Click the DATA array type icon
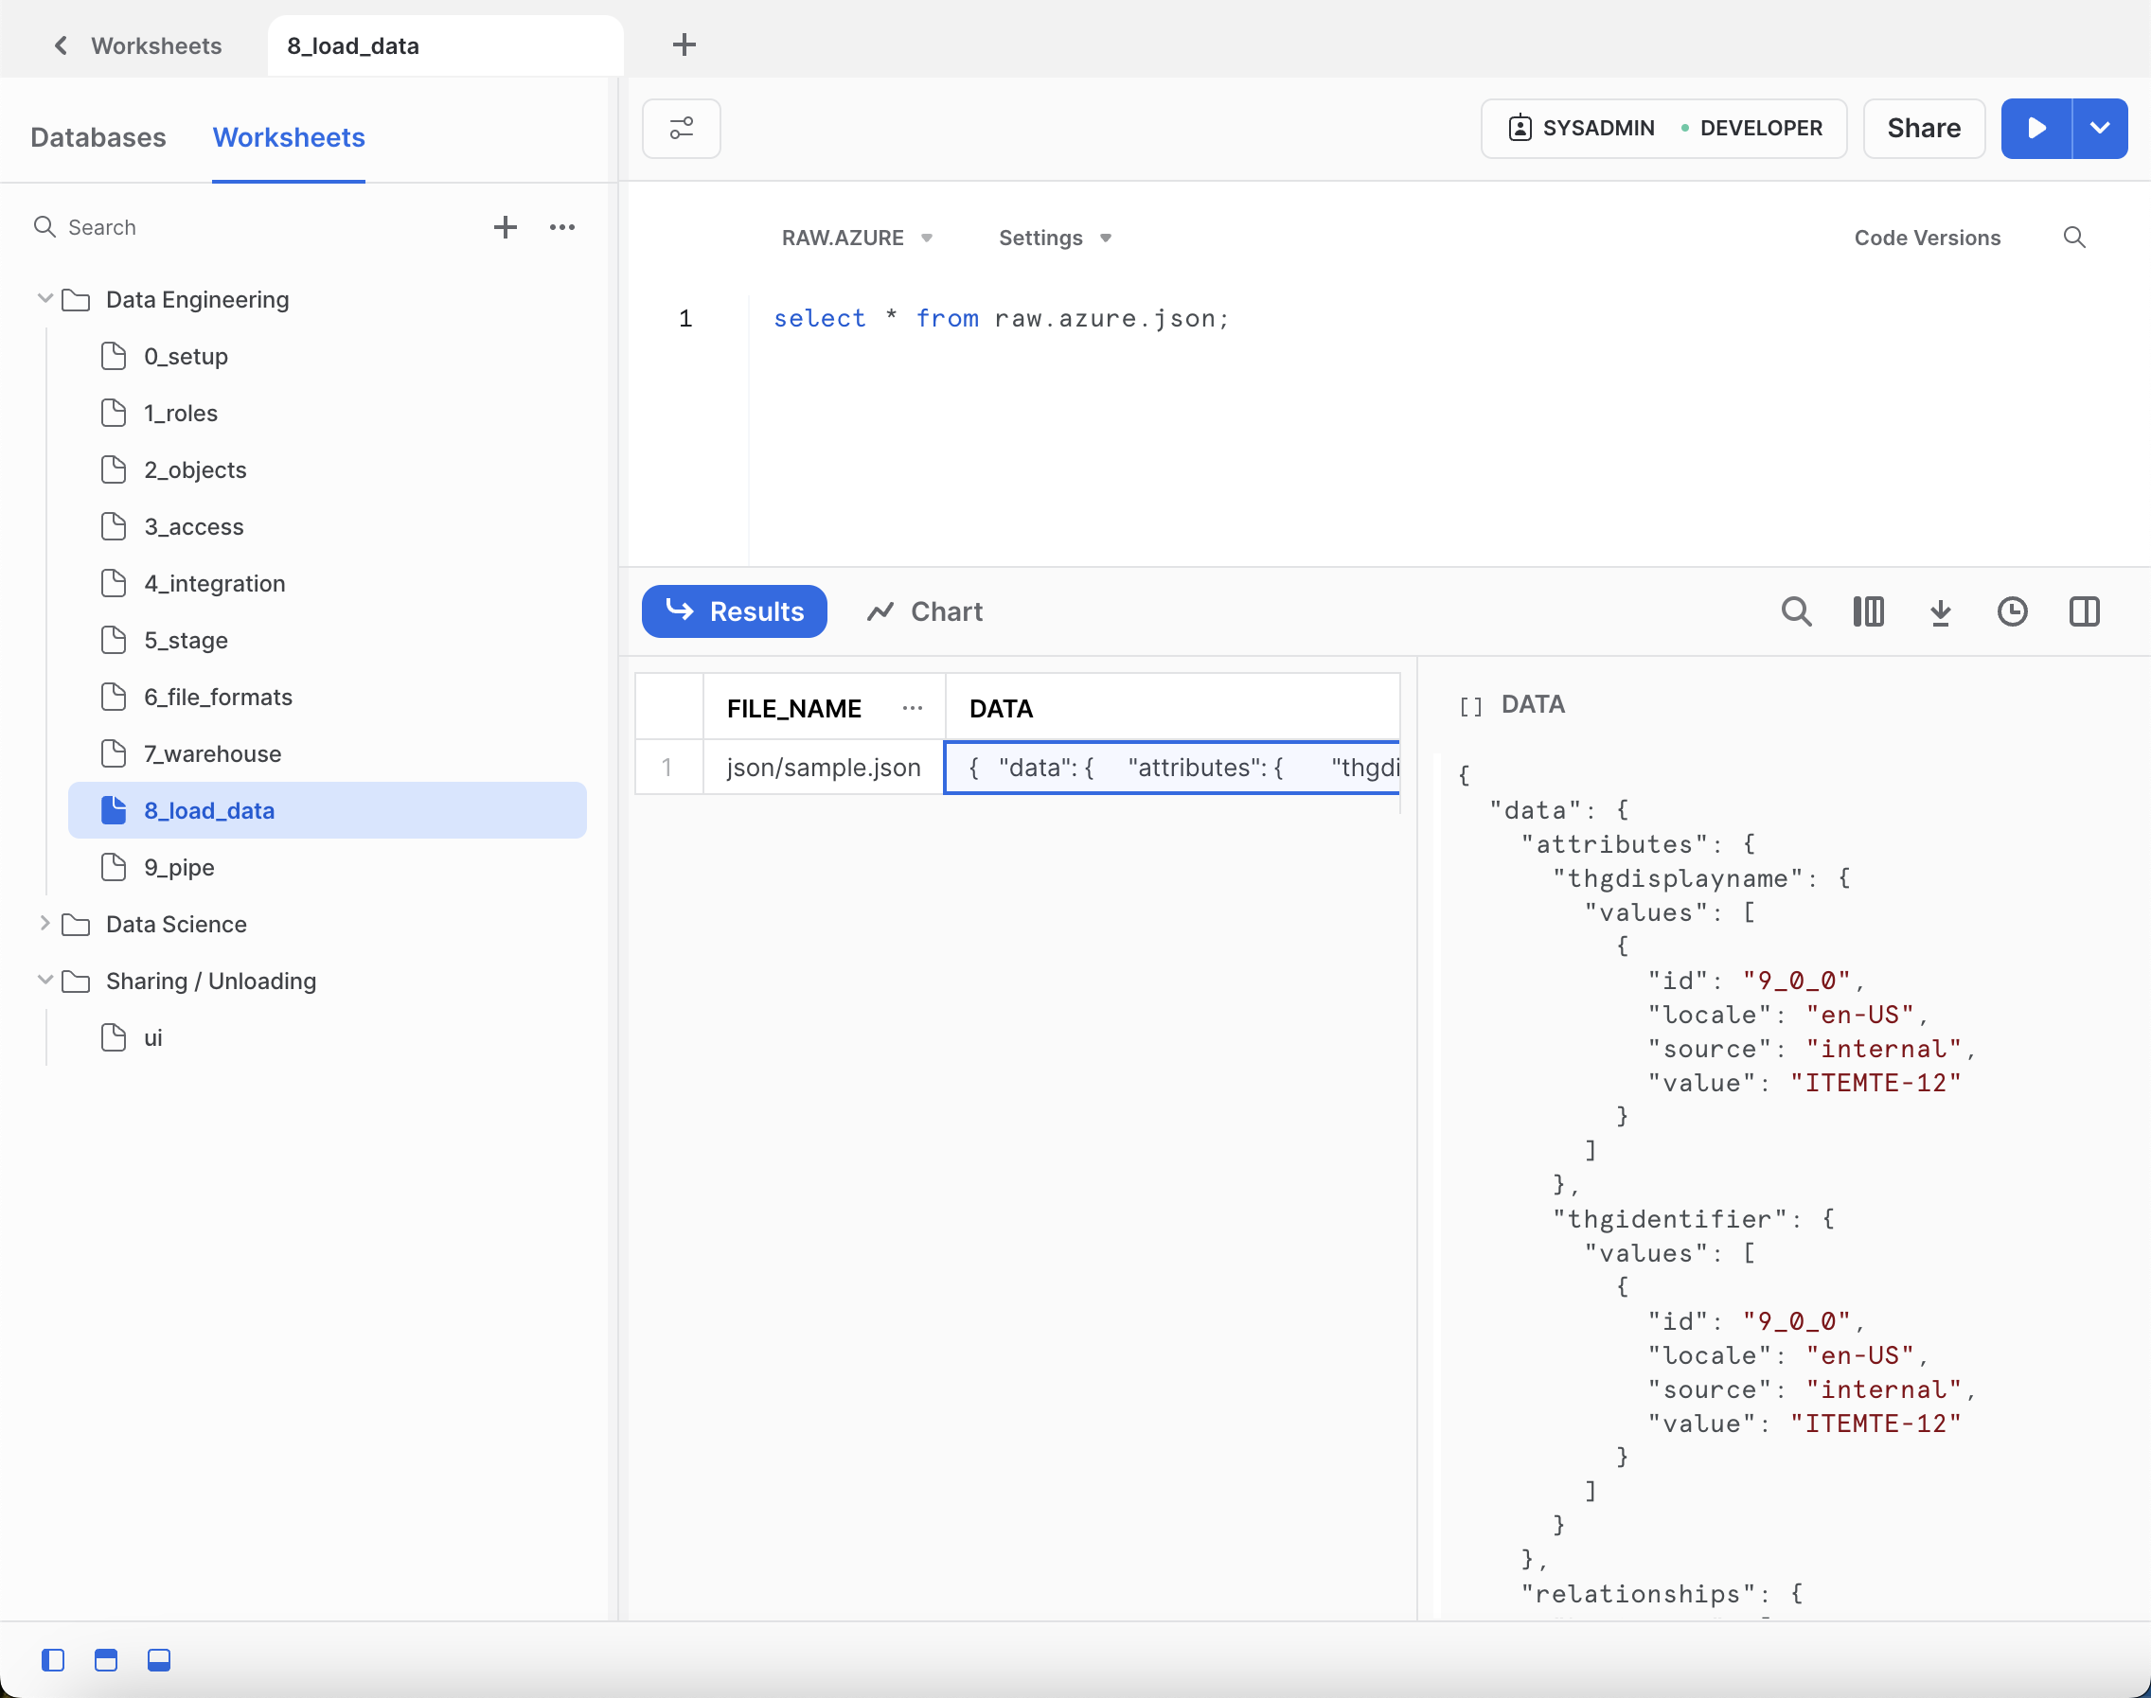This screenshot has height=1698, width=2151. pos(1469,706)
